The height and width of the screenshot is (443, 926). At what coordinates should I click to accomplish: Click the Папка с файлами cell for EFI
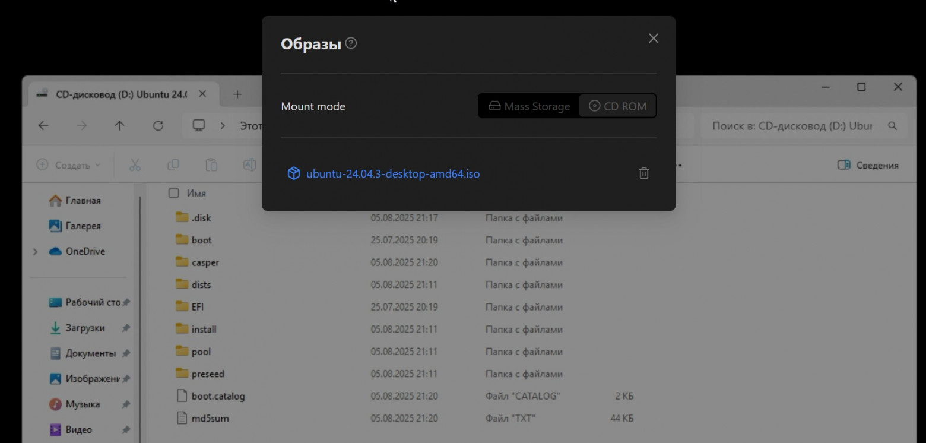[x=524, y=307]
